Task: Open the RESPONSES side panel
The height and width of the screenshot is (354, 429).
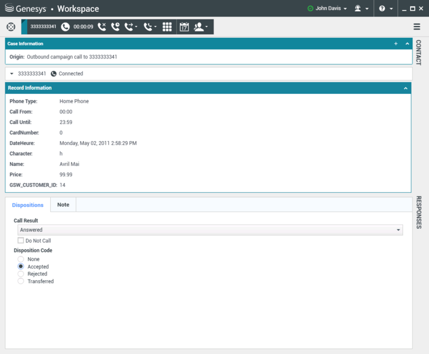Action: [x=418, y=212]
